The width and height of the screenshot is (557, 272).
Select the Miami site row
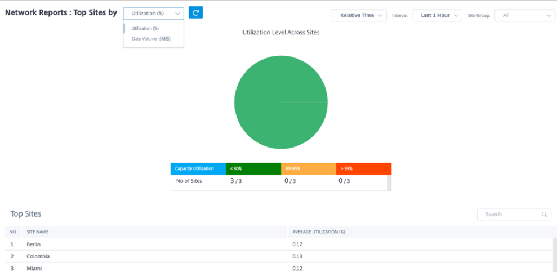pos(279,268)
